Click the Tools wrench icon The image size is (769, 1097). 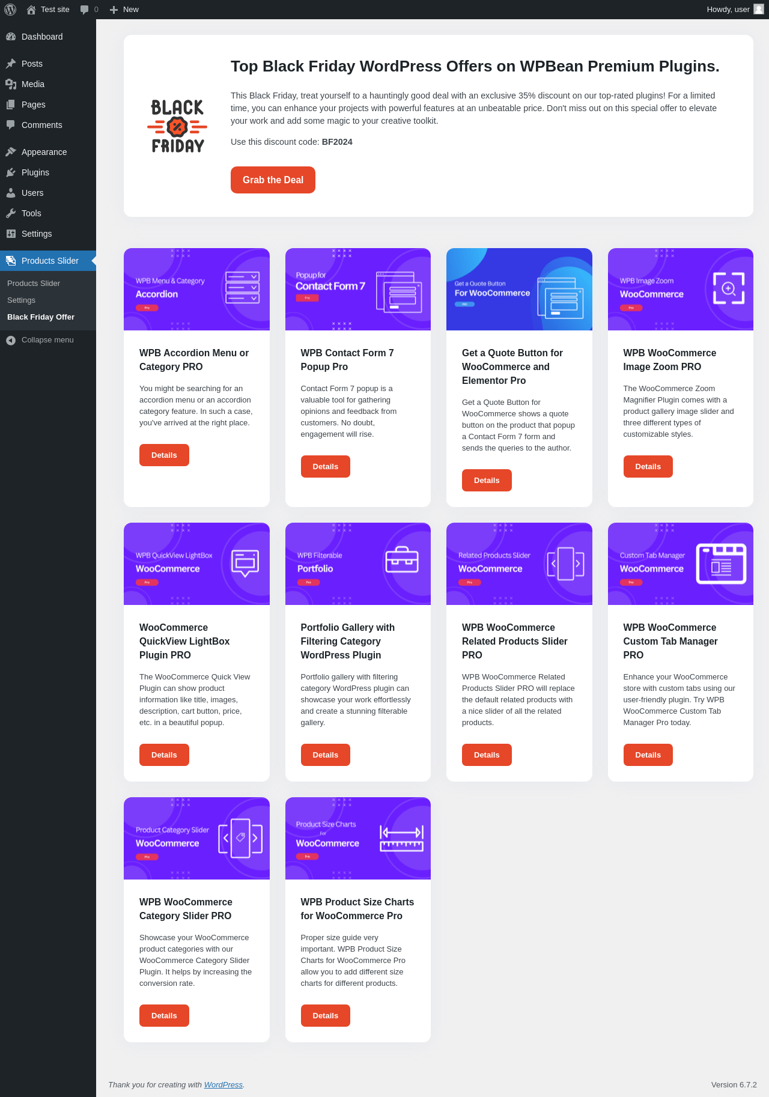point(11,213)
